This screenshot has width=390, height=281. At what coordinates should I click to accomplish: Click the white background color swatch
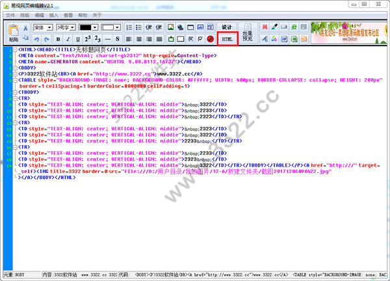[108, 27]
